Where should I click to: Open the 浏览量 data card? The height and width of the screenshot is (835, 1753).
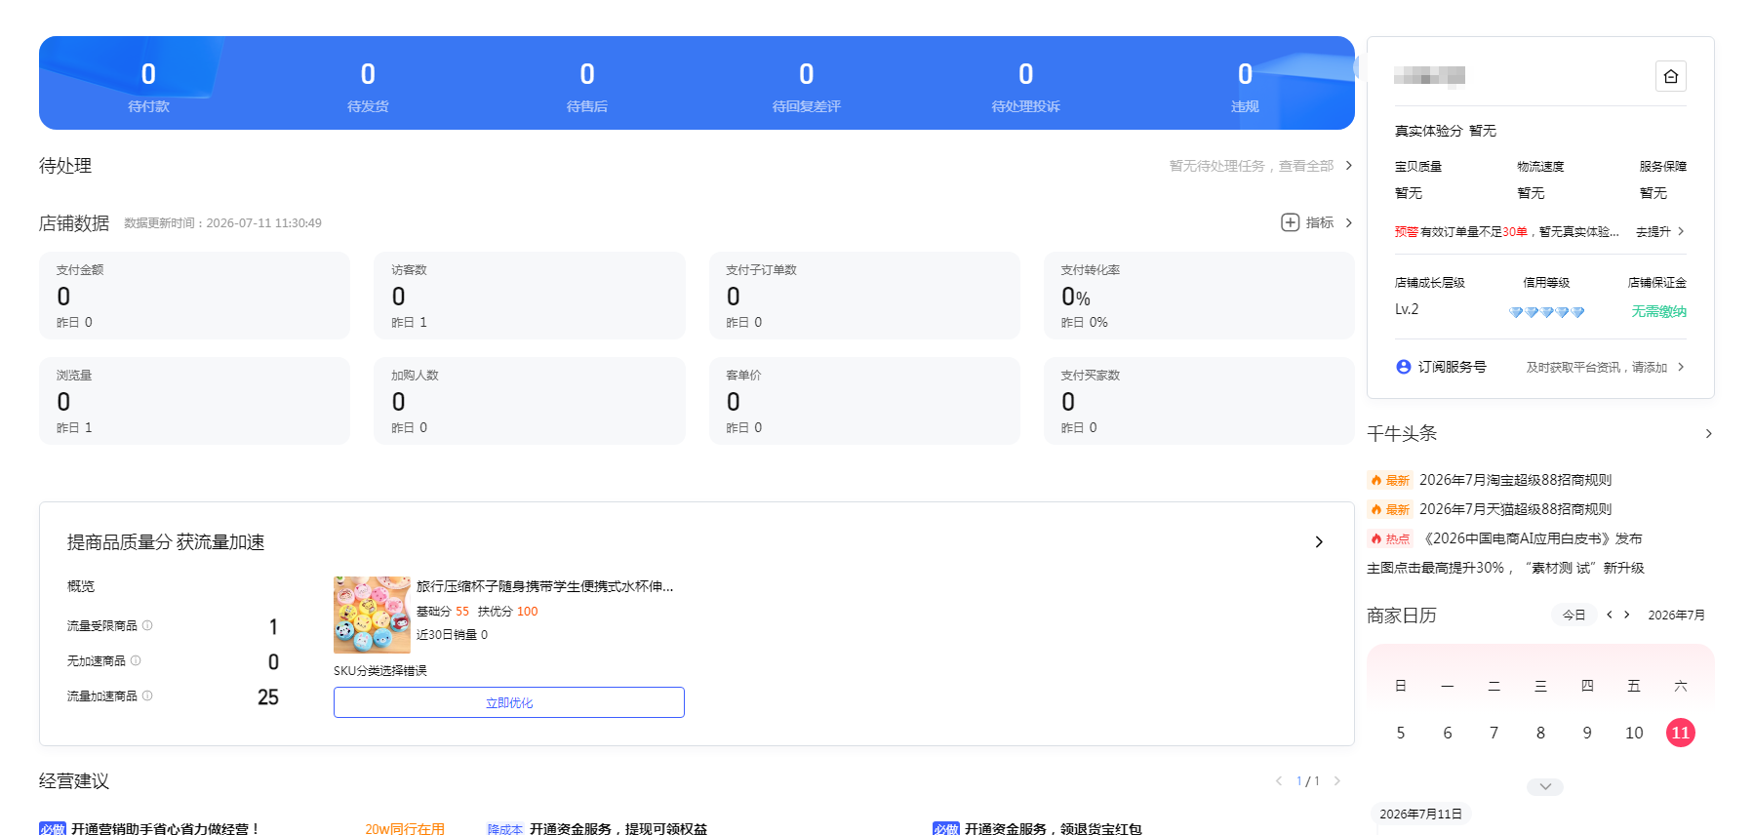point(194,401)
